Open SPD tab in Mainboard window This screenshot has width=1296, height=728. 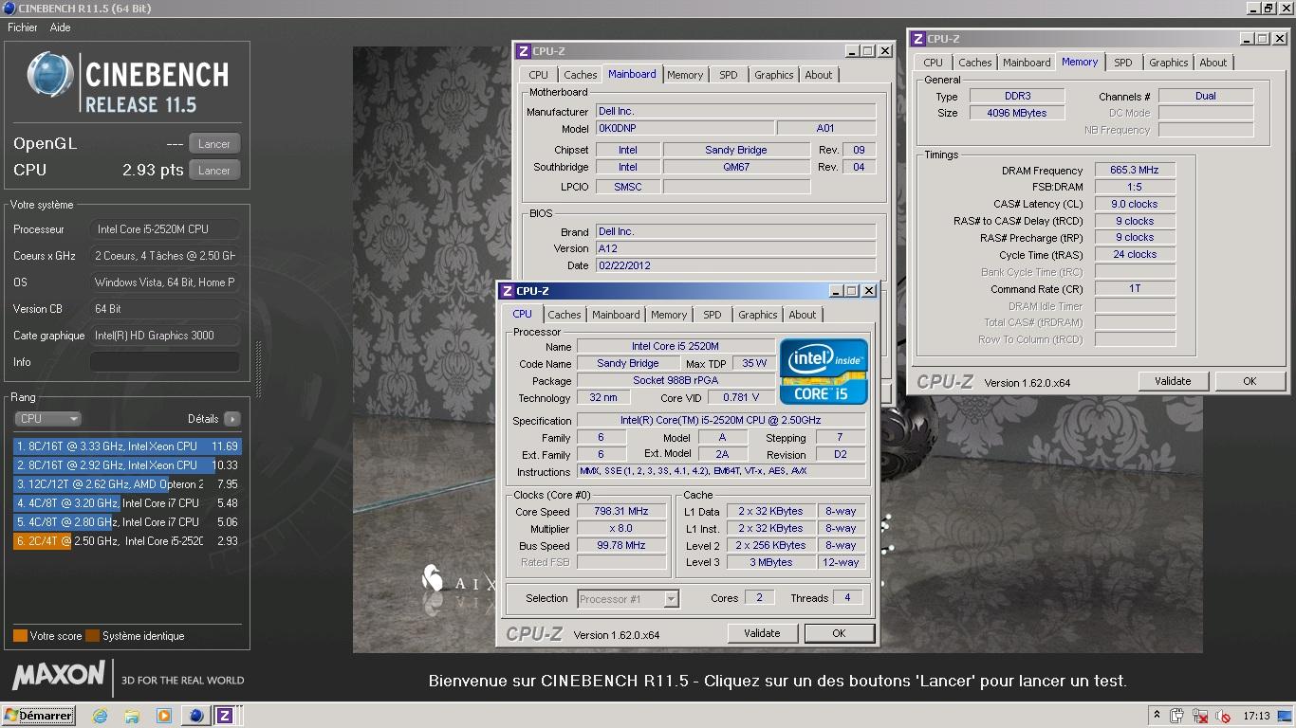(729, 75)
